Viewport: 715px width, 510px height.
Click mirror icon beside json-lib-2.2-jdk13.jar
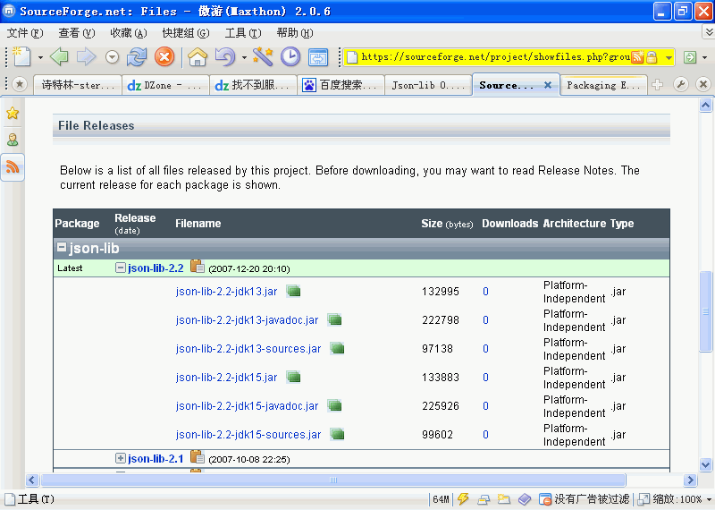click(x=293, y=291)
